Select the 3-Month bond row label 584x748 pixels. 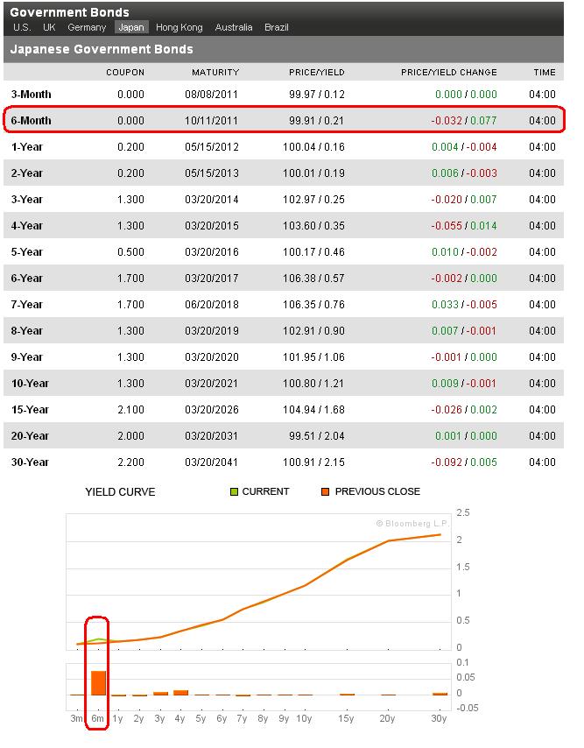[x=31, y=94]
